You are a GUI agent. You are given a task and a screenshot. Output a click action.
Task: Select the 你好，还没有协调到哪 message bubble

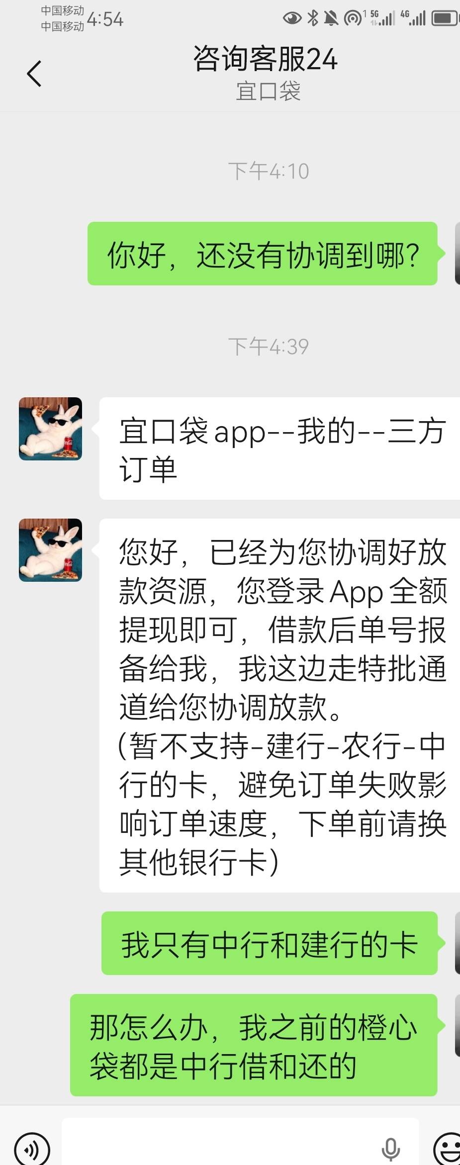pos(263,254)
